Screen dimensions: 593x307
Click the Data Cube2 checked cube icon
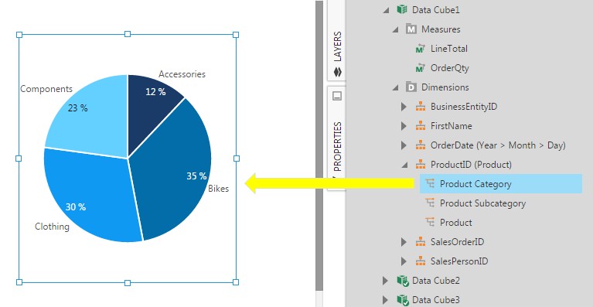click(402, 281)
